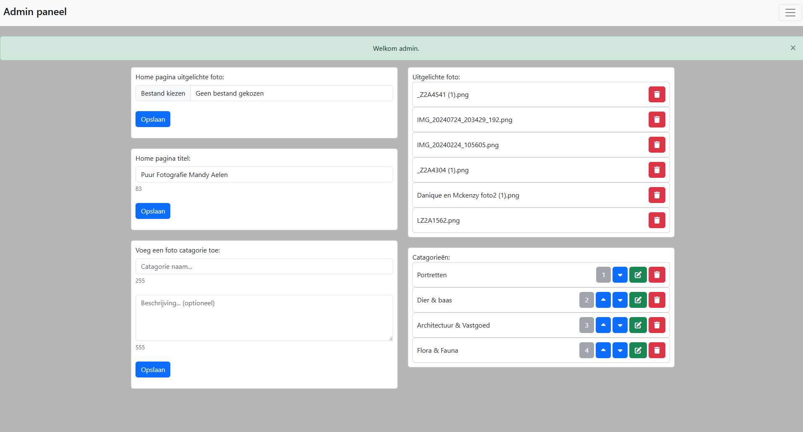Focus the Home pagina titel field

[x=264, y=174]
